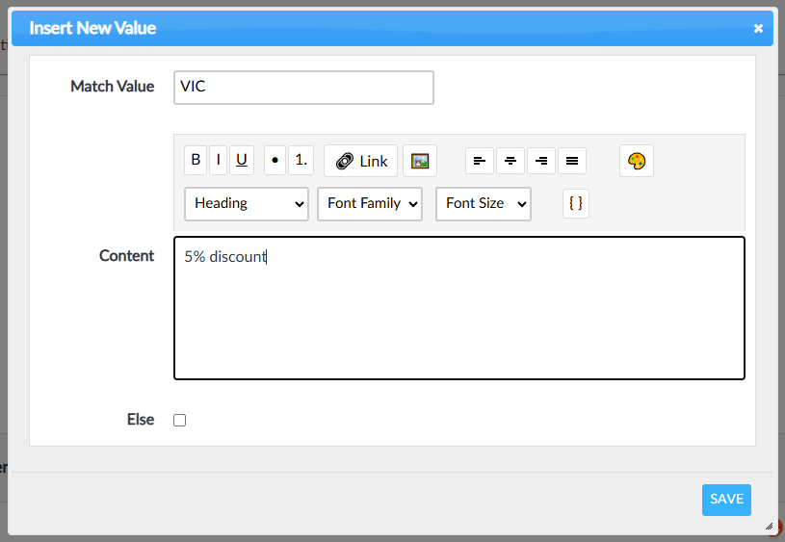785x542 pixels.
Task: Open the Font Family dropdown
Action: 370,203
